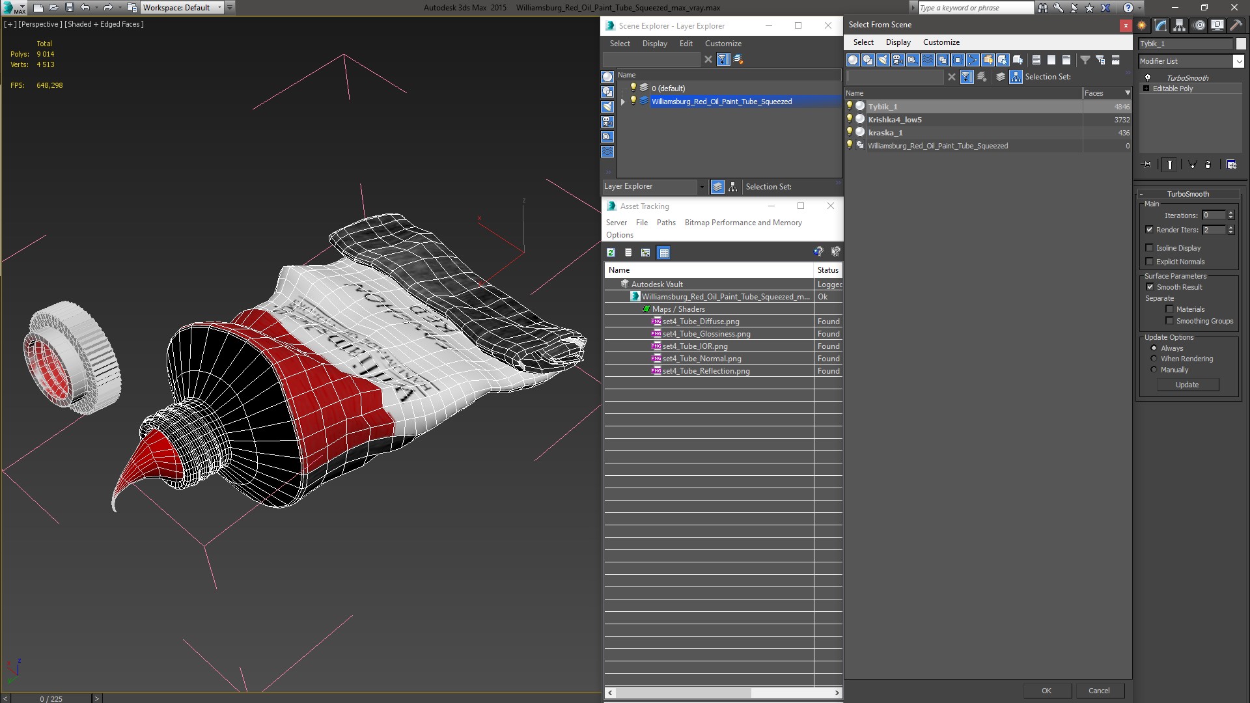The width and height of the screenshot is (1250, 703).
Task: Click Select None icon in Select From Scene
Action: (x=1051, y=60)
